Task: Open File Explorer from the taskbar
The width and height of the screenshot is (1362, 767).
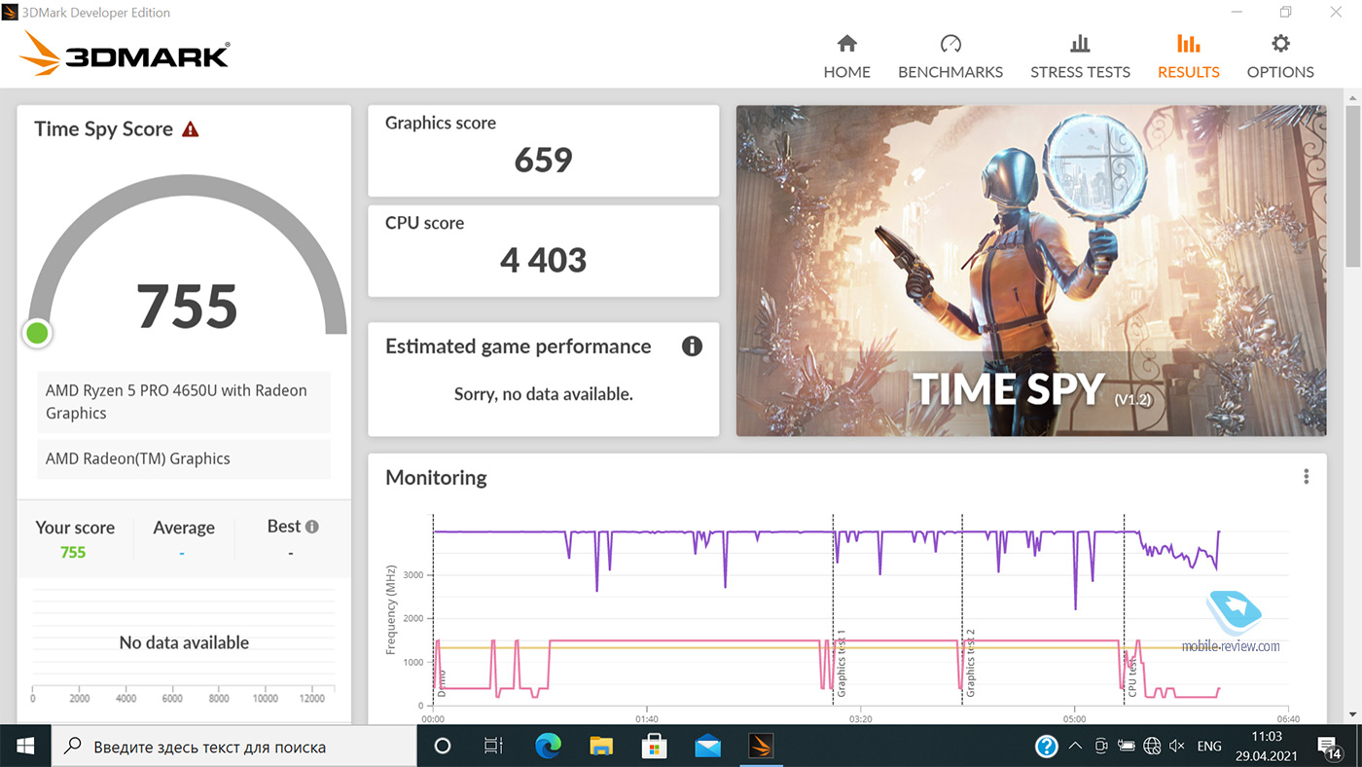Action: pyautogui.click(x=601, y=747)
